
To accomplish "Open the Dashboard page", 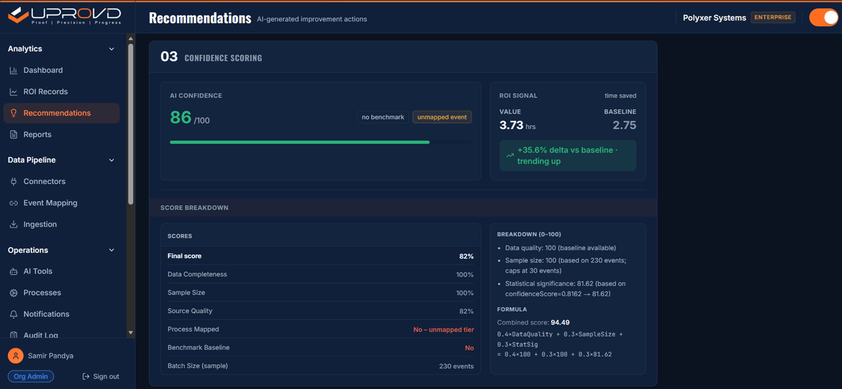I will tap(61, 71).
